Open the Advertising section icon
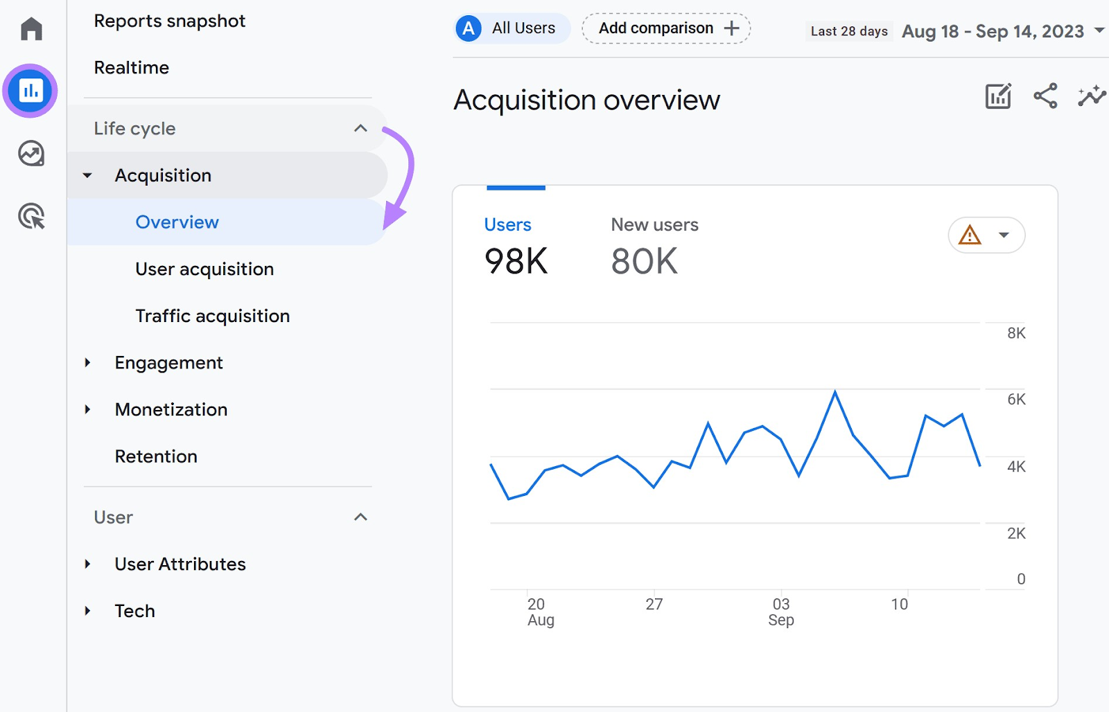 (x=30, y=216)
